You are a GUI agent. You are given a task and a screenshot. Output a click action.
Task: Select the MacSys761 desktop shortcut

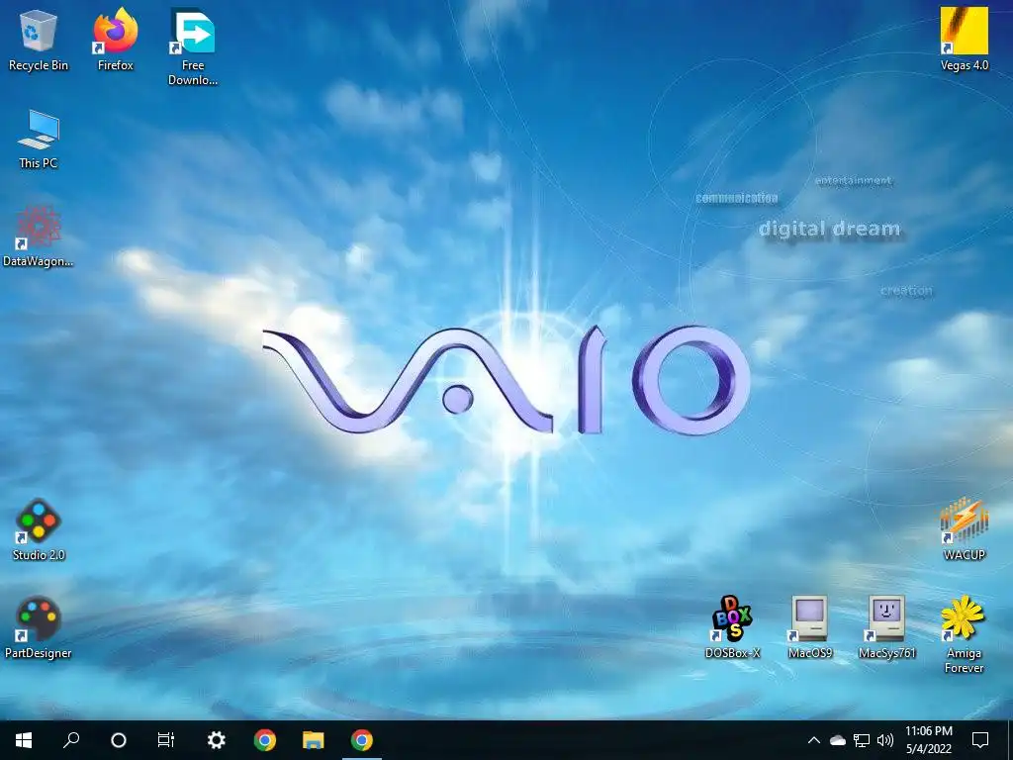[x=887, y=628]
